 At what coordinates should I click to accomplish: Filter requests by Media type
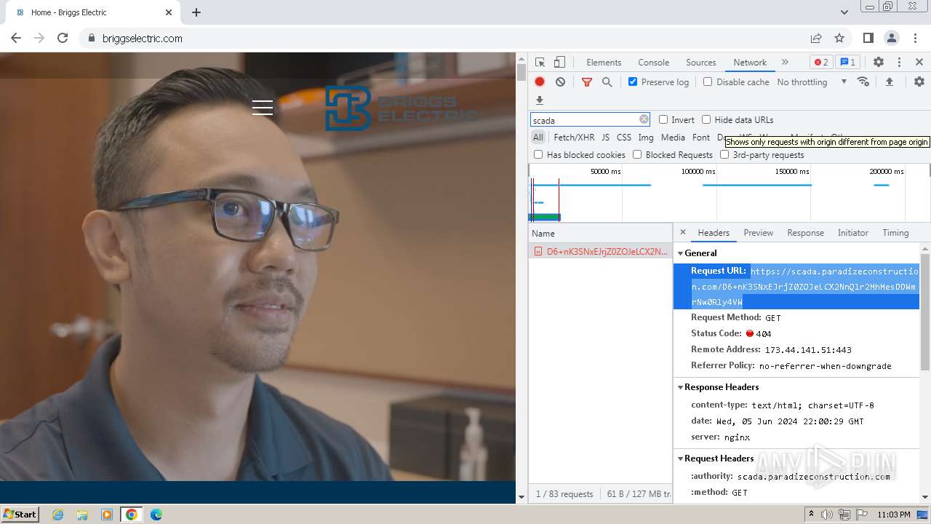(673, 138)
